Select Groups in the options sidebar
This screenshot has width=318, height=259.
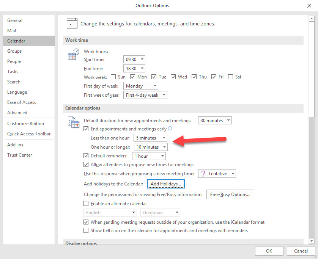coord(29,51)
